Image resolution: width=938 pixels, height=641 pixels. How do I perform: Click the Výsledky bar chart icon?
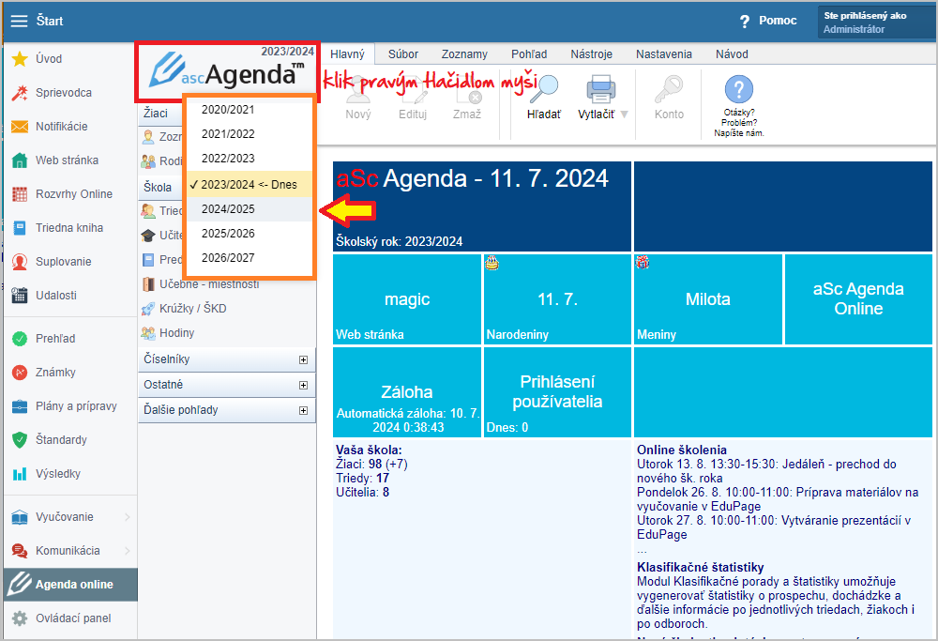[20, 474]
